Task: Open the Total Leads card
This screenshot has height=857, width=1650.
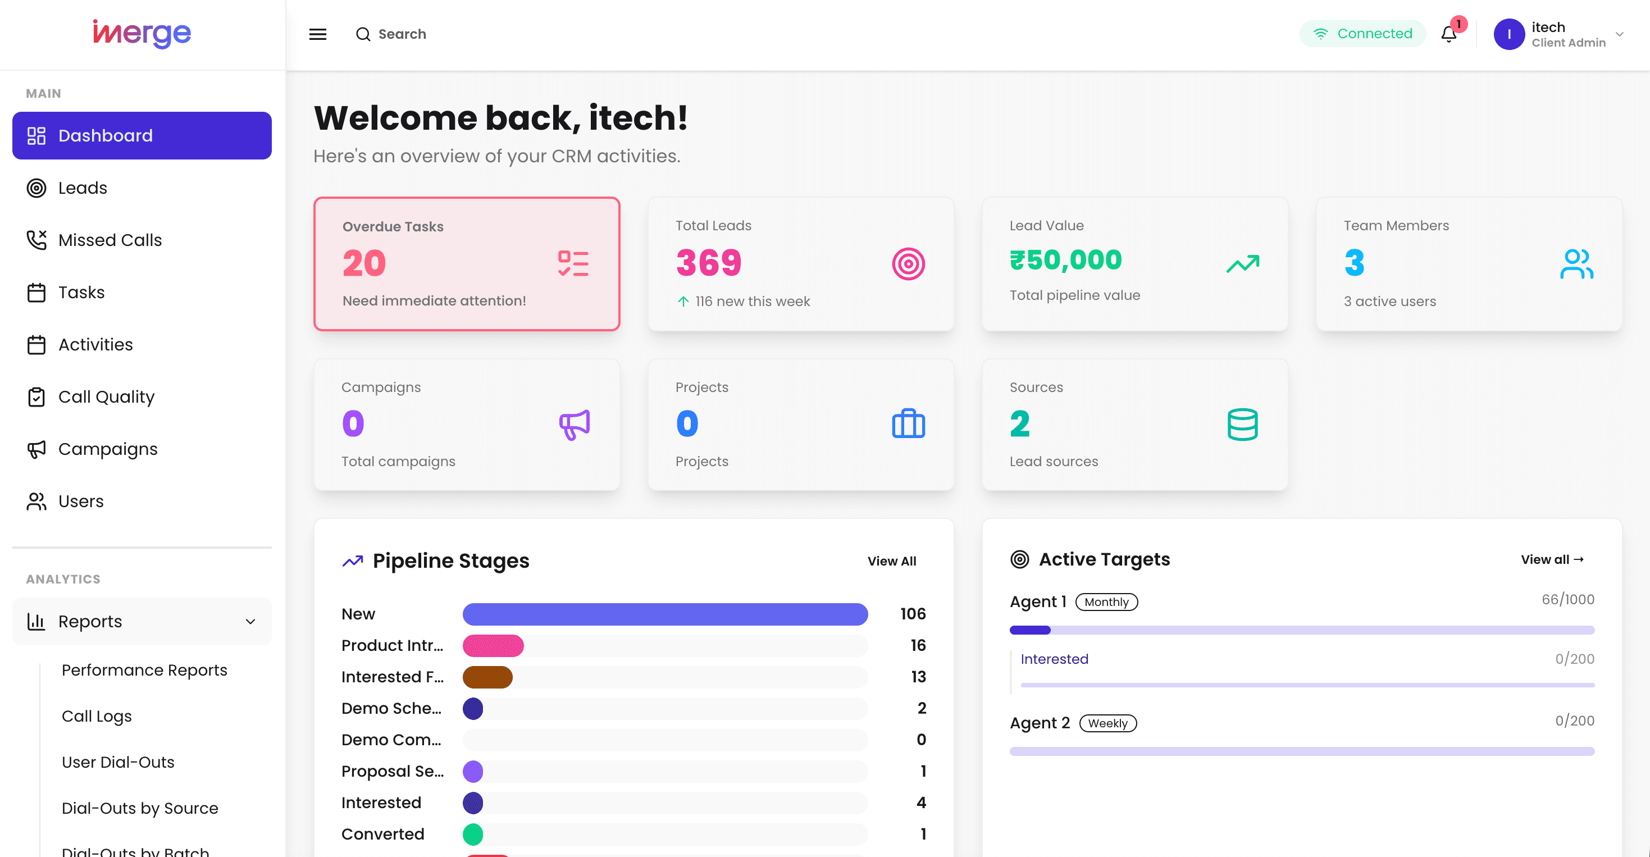Action: pos(801,264)
